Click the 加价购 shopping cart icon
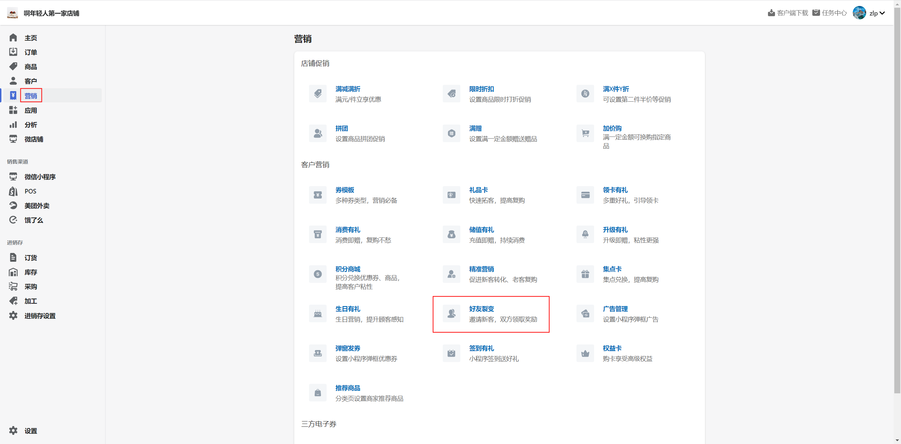Viewport: 901px width, 444px height. [x=585, y=133]
